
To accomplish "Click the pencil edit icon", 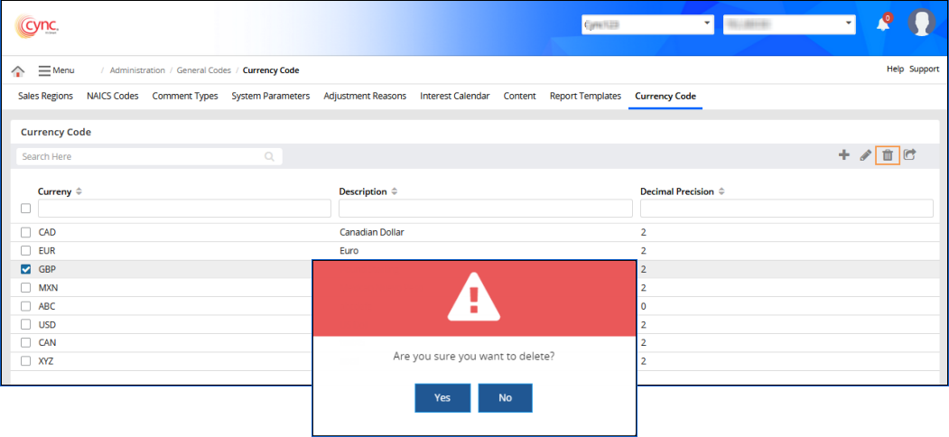I will click(865, 155).
